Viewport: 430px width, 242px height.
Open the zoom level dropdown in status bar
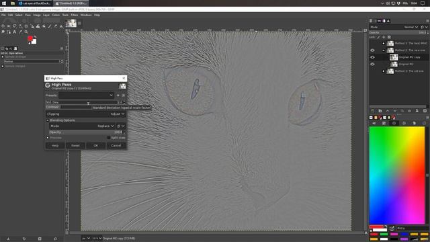(97, 238)
